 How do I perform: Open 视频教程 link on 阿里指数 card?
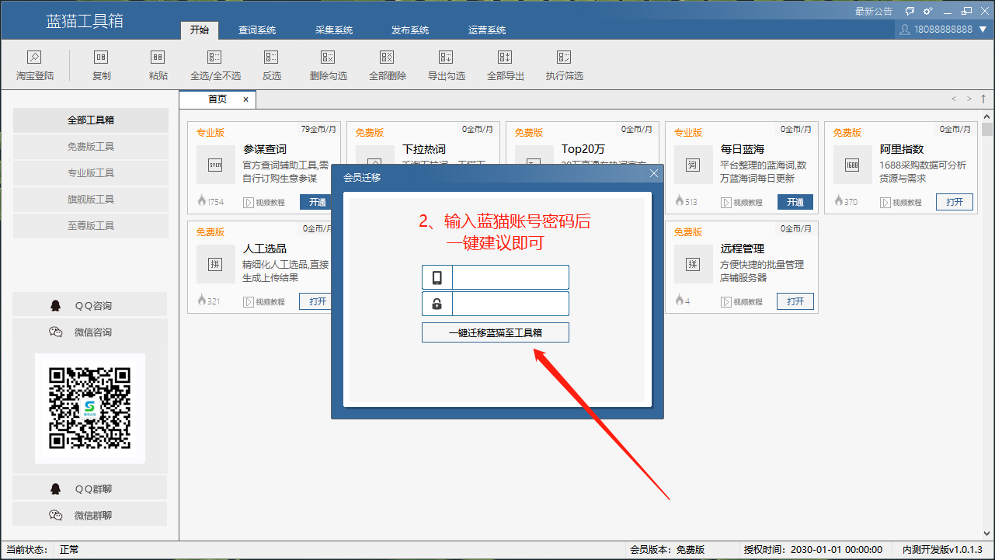click(x=901, y=203)
